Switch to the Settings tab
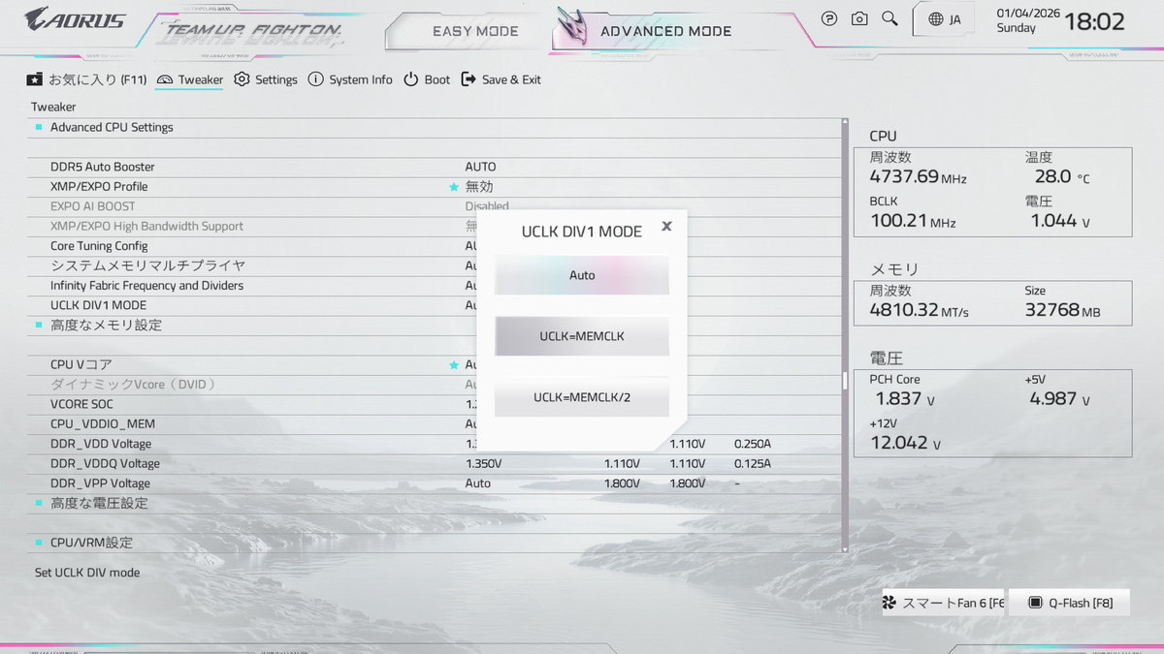Viewport: 1164px width, 654px height. coord(266,79)
